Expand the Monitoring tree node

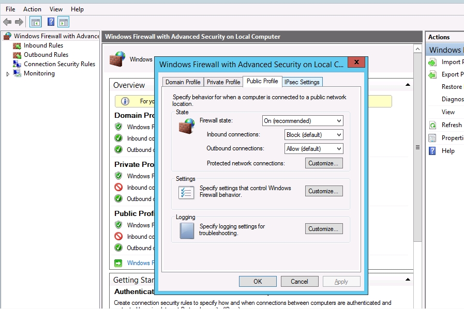click(x=8, y=74)
